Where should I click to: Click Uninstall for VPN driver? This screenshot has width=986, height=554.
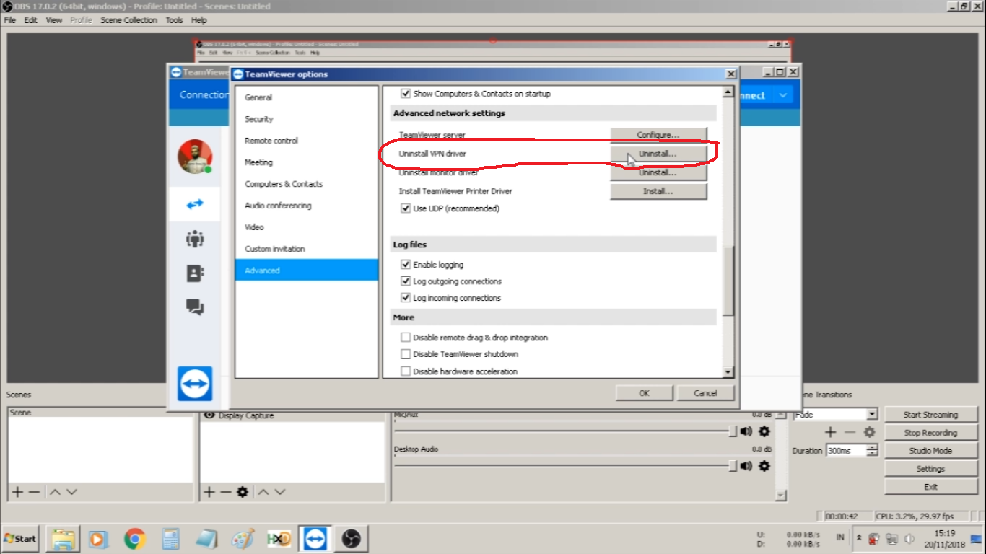(658, 154)
